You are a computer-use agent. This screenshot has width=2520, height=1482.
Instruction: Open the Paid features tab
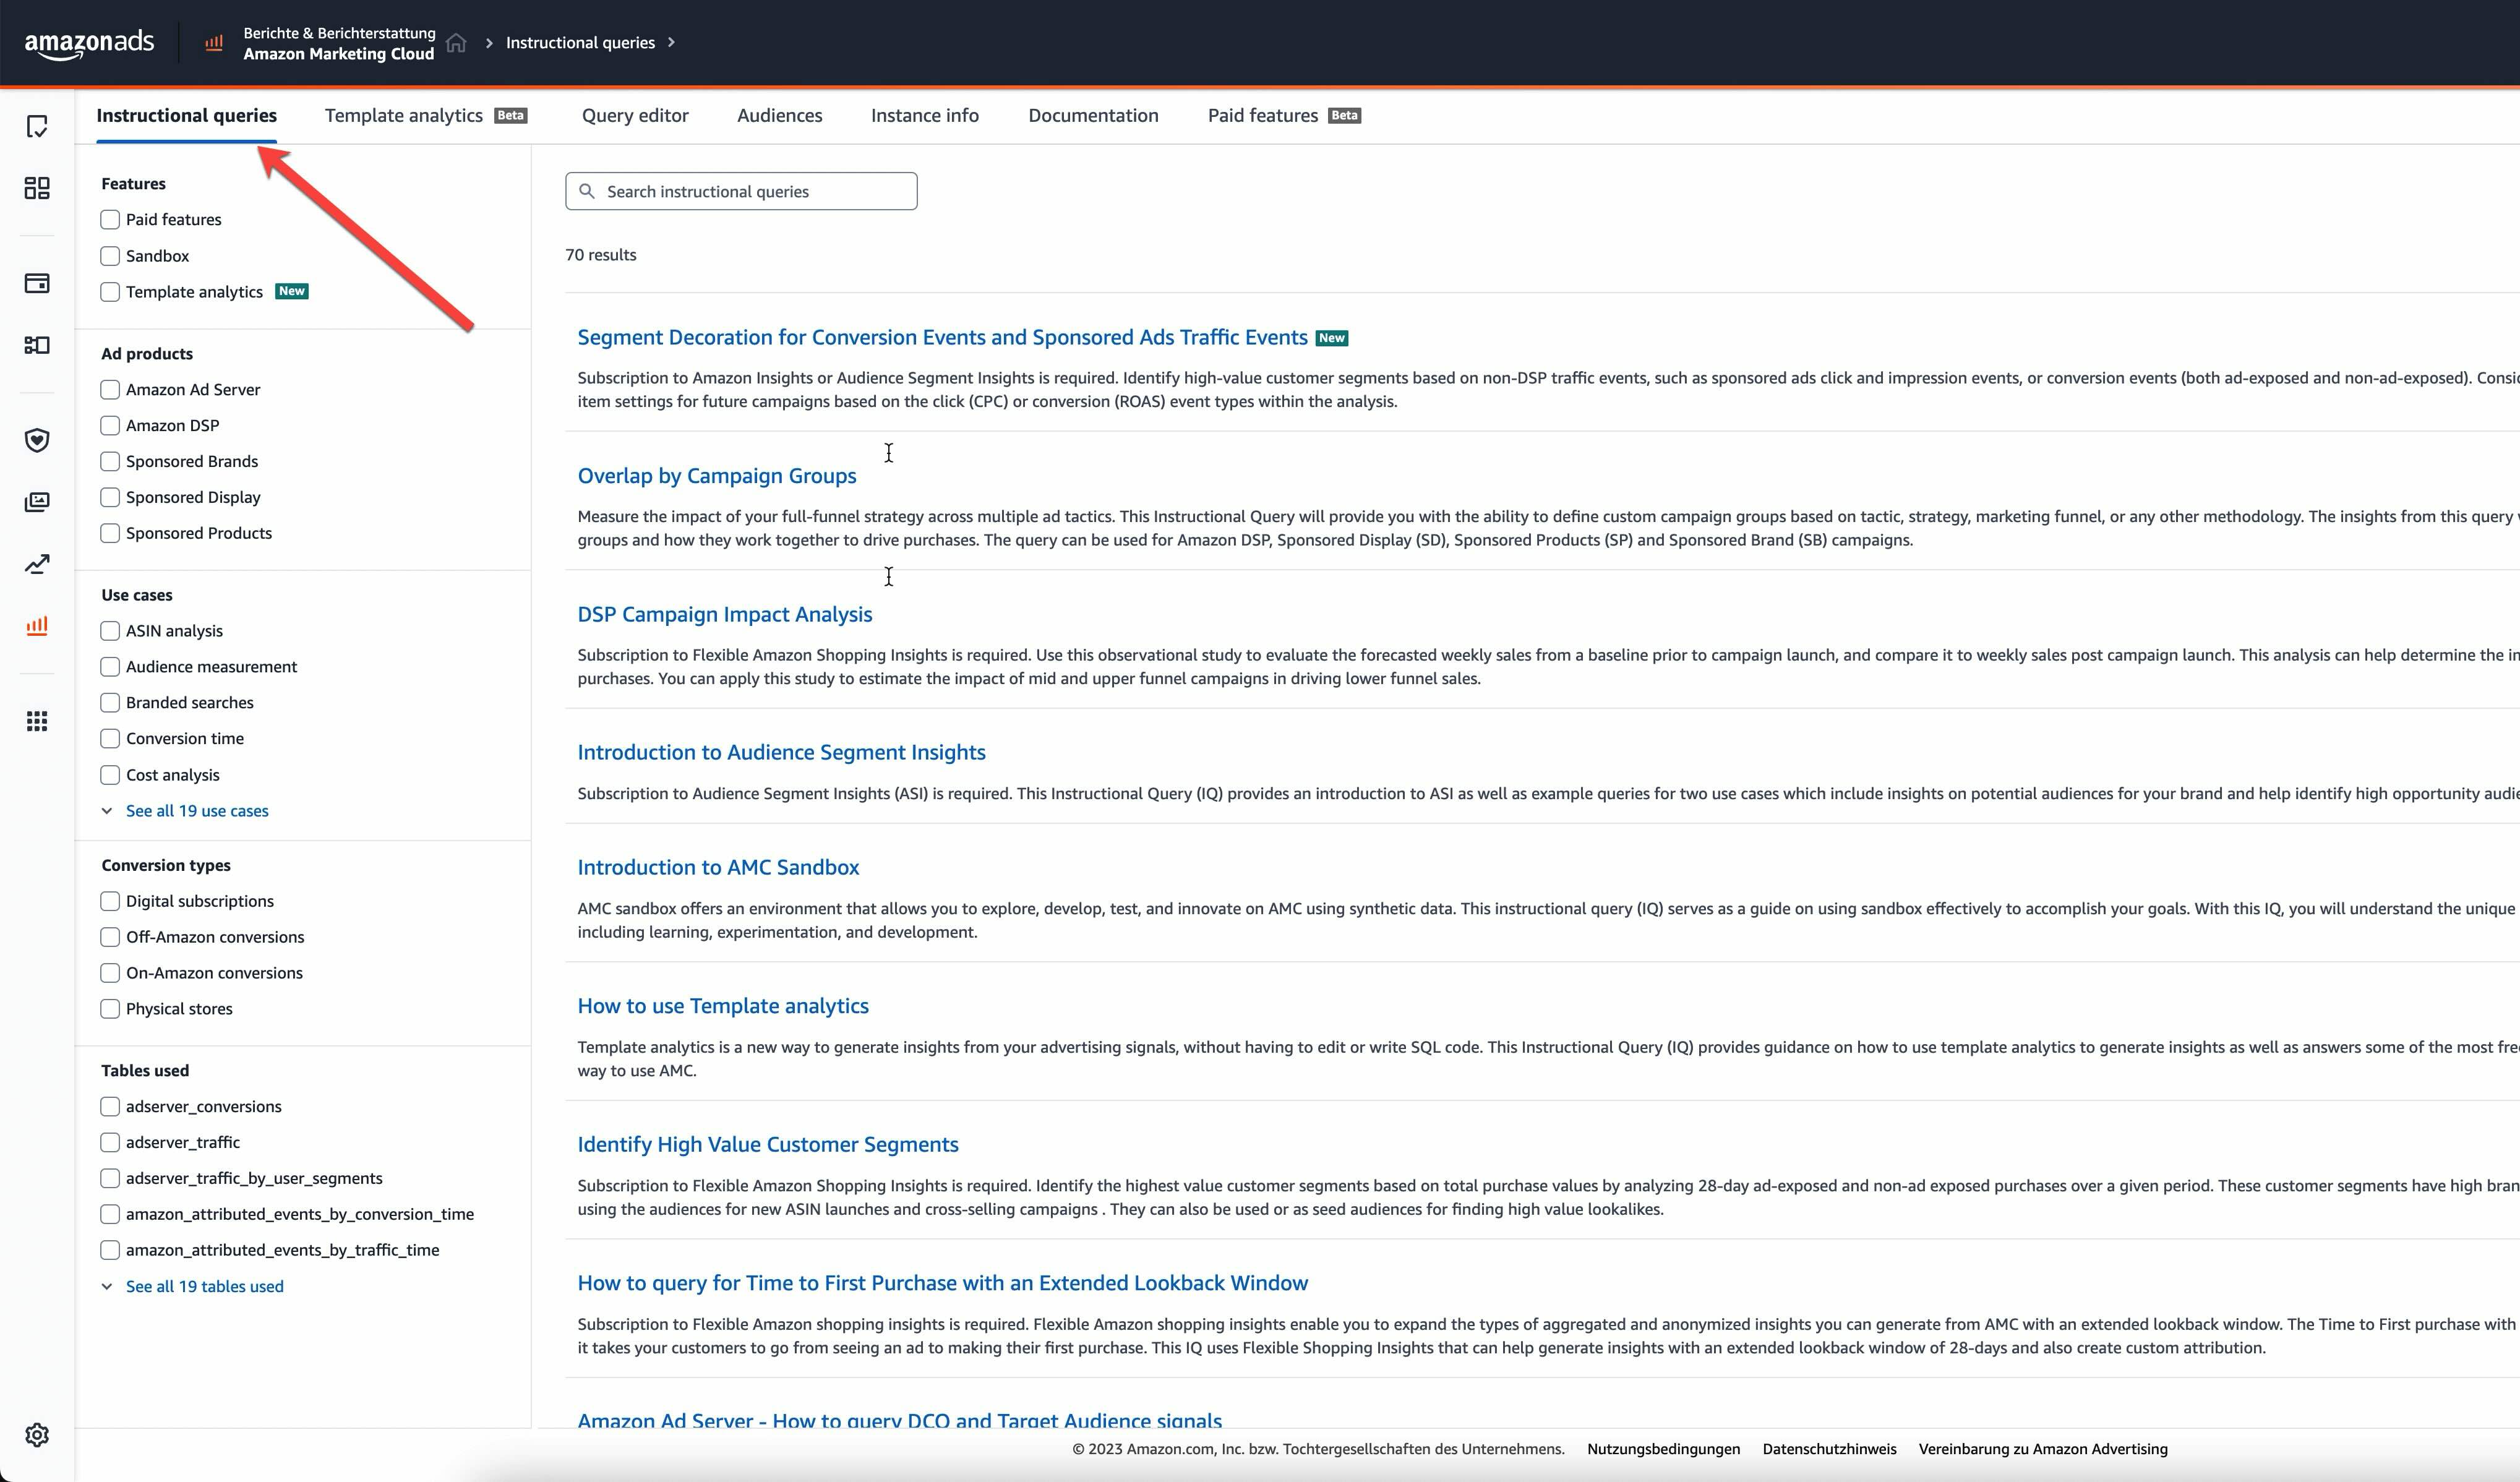coord(1263,116)
